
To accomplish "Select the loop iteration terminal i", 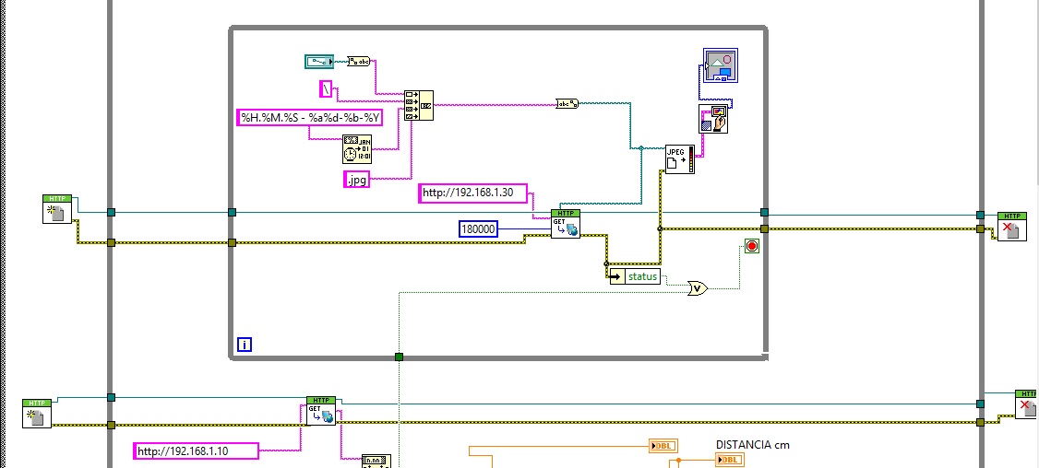I will click(245, 345).
